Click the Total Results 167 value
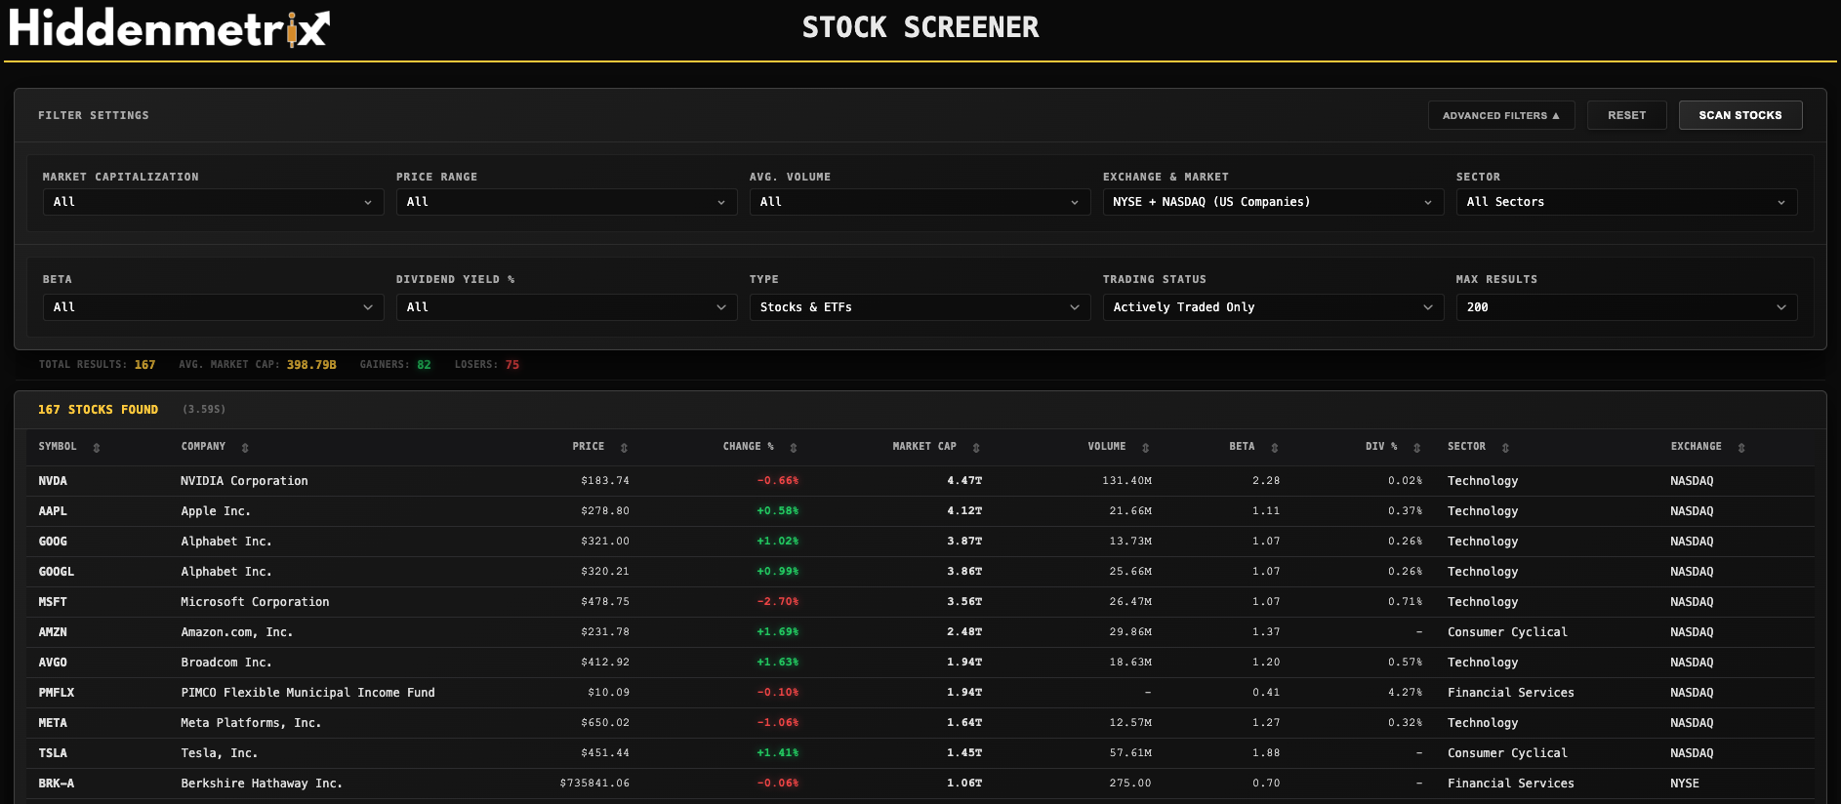Image resolution: width=1841 pixels, height=804 pixels. tap(144, 365)
